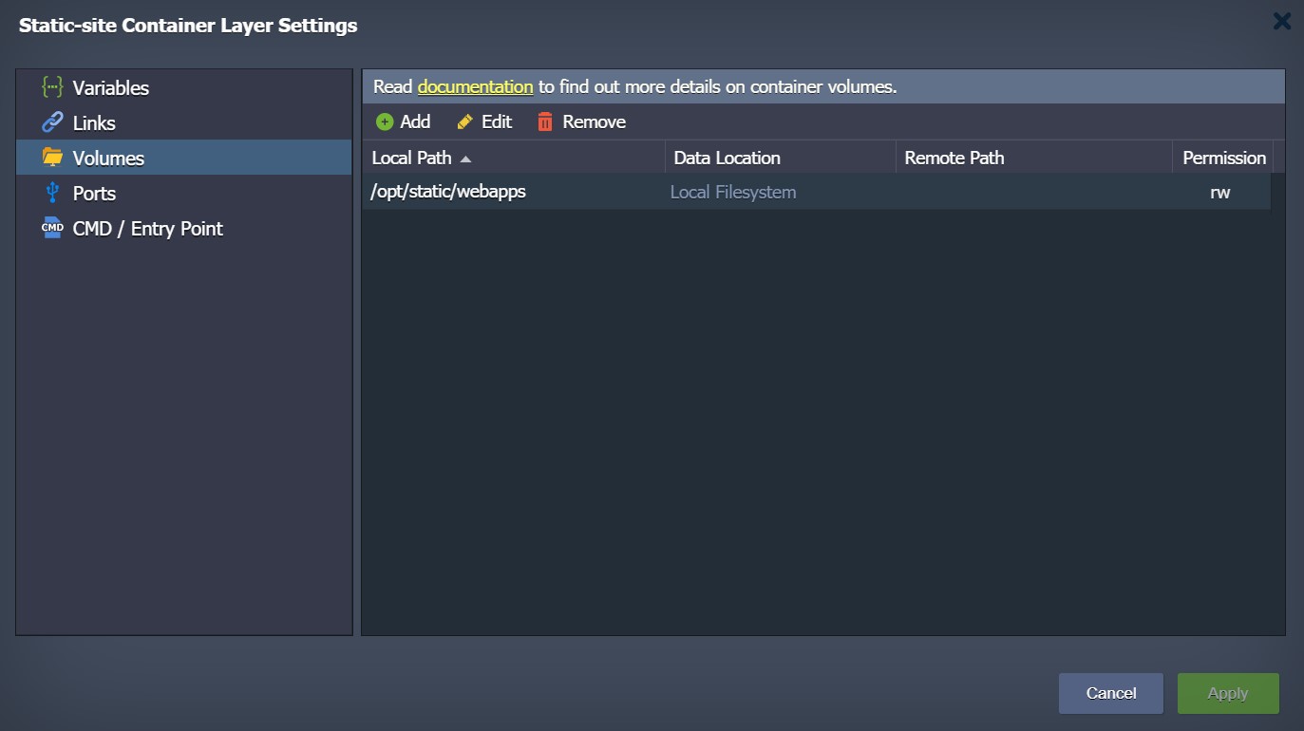Click the Links chain icon

point(52,122)
